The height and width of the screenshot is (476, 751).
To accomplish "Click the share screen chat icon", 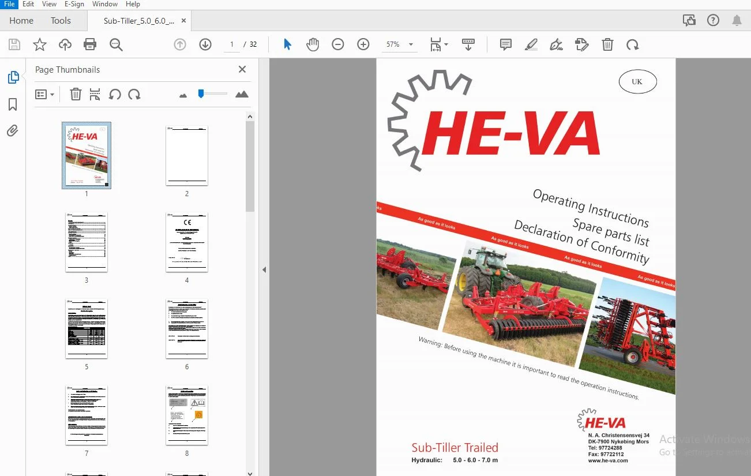I will click(x=689, y=21).
